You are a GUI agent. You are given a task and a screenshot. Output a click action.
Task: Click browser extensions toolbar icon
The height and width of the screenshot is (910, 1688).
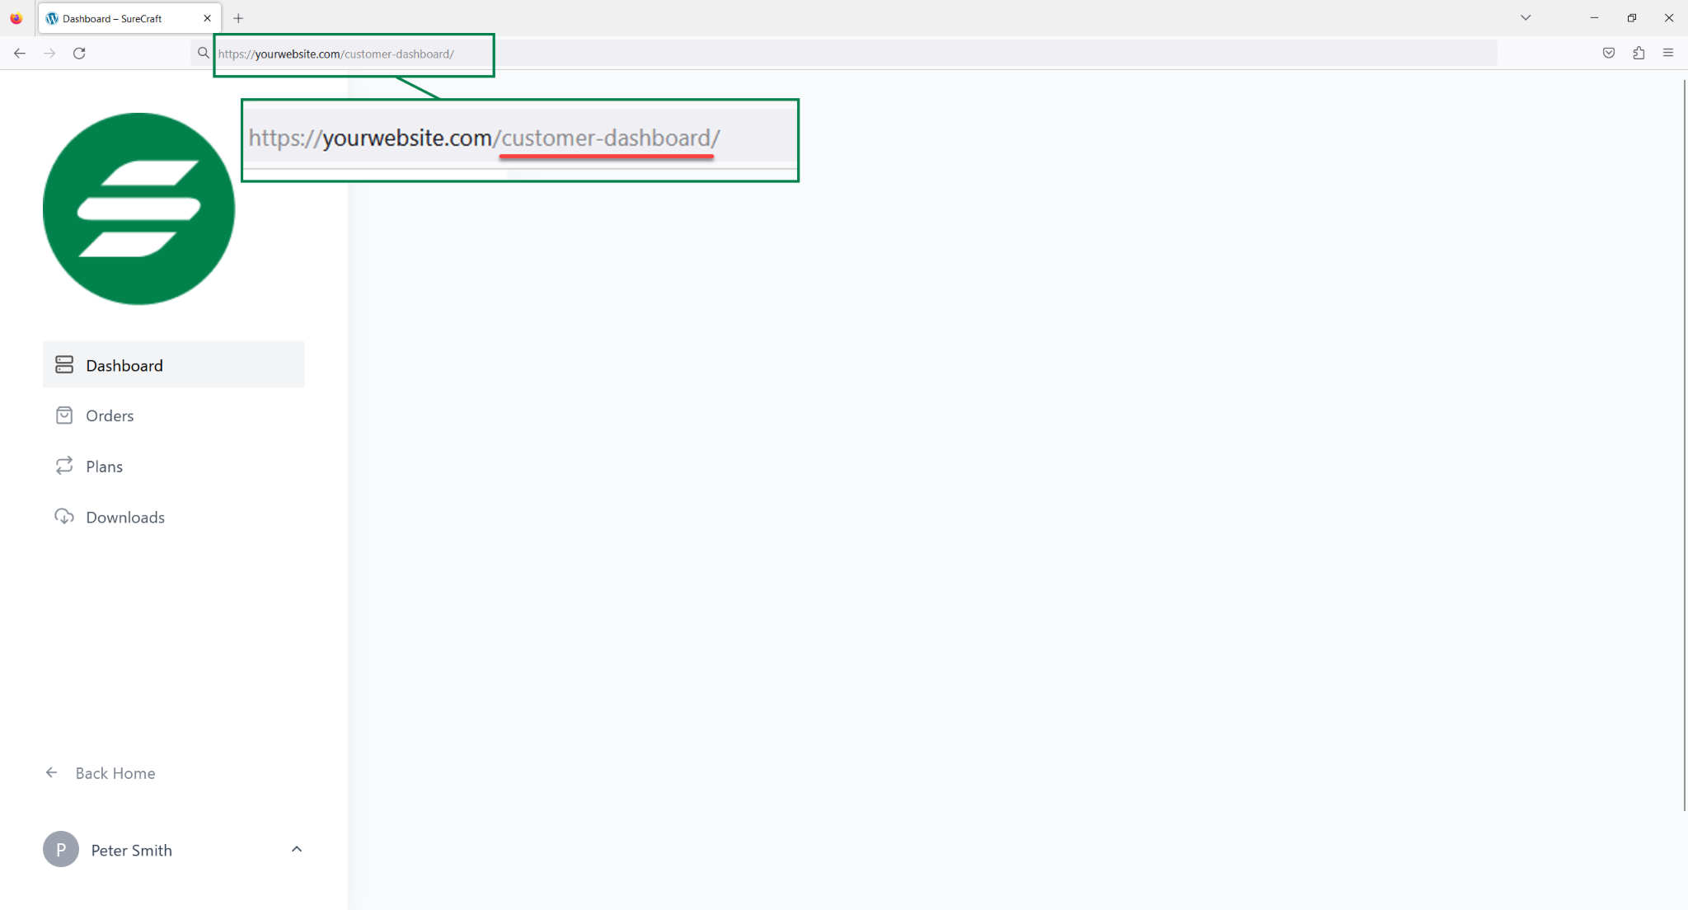click(x=1639, y=53)
